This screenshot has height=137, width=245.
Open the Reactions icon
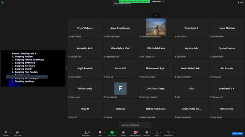click(147, 132)
